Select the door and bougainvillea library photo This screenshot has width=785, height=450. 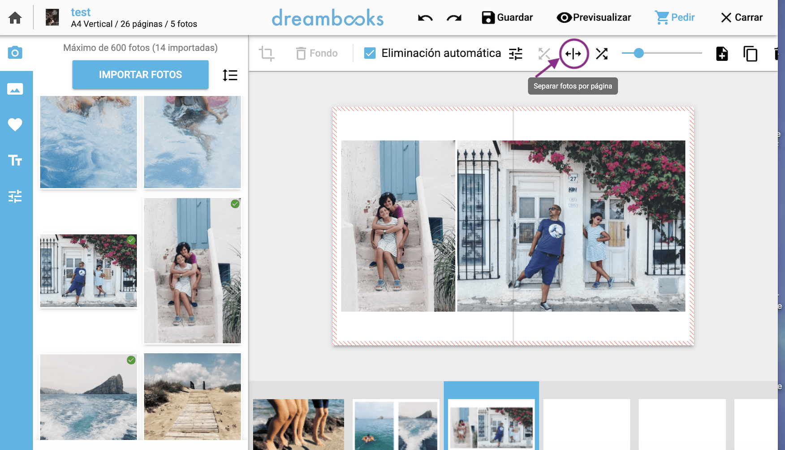(89, 270)
